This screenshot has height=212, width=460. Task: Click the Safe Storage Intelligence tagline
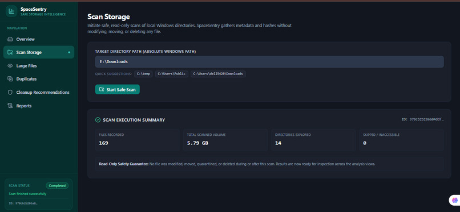43,14
